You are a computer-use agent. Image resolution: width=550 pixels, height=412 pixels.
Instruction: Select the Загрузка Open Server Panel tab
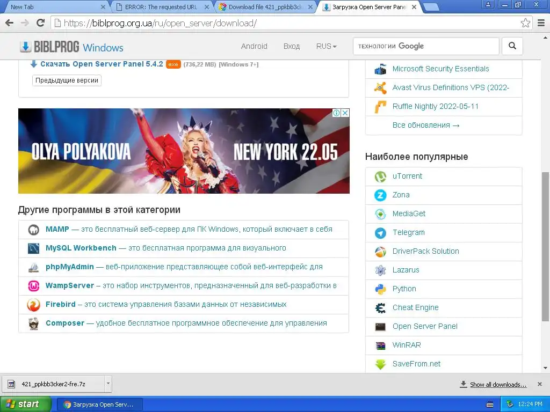tap(369, 7)
